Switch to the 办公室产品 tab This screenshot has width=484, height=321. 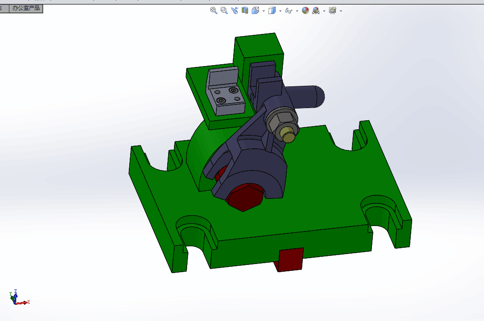(x=26, y=8)
